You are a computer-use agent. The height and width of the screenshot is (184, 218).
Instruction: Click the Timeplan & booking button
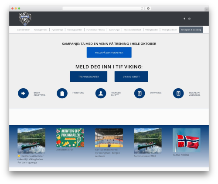pos(191,30)
